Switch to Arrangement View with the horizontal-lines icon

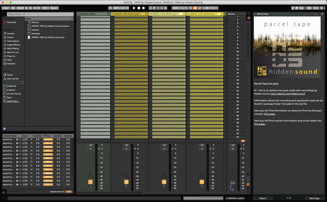(x=249, y=13)
